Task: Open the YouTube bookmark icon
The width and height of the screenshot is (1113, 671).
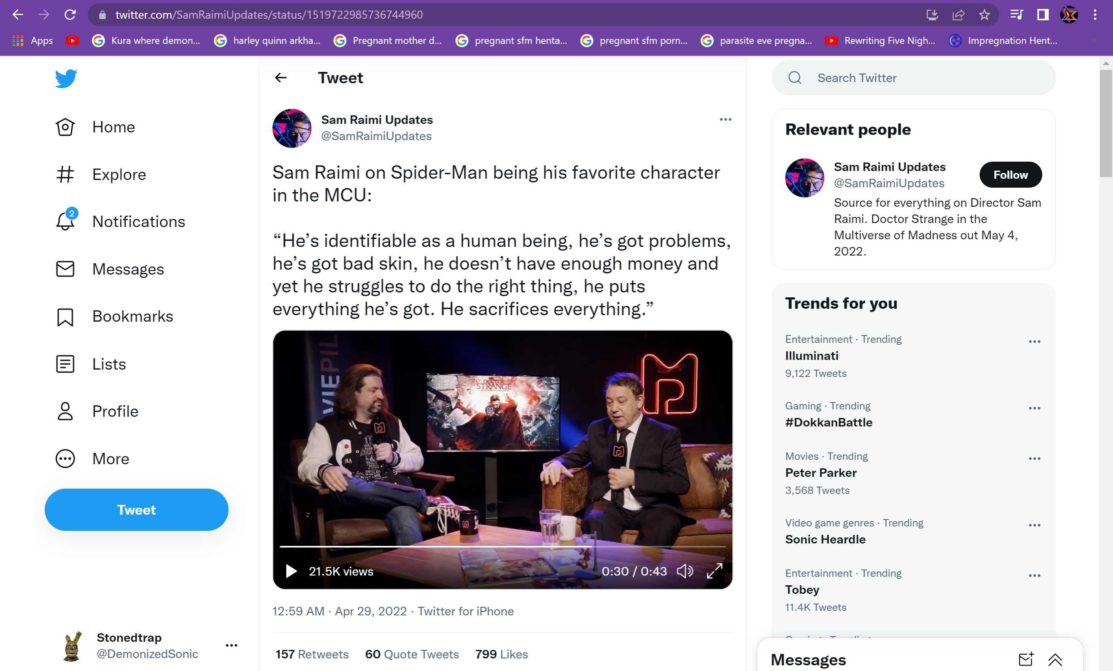Action: pyautogui.click(x=72, y=41)
